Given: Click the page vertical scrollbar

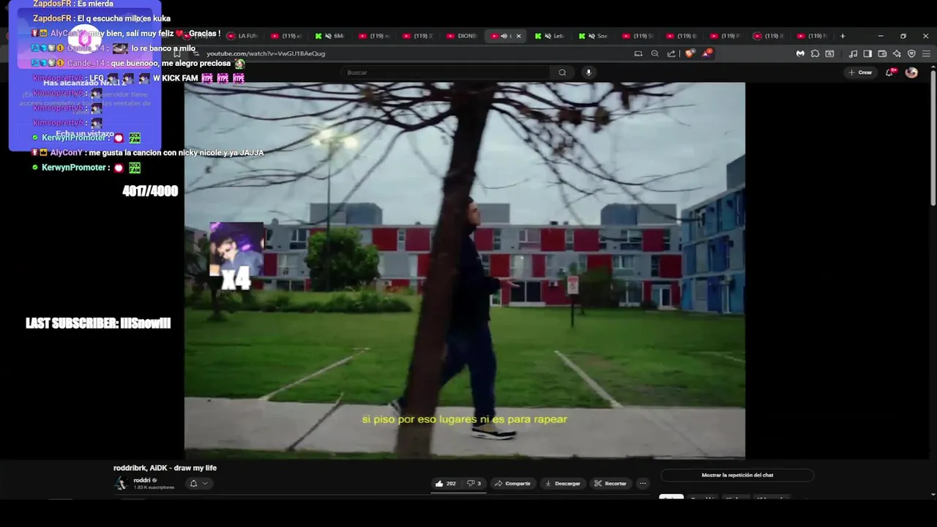Looking at the screenshot, I should click(x=933, y=137).
